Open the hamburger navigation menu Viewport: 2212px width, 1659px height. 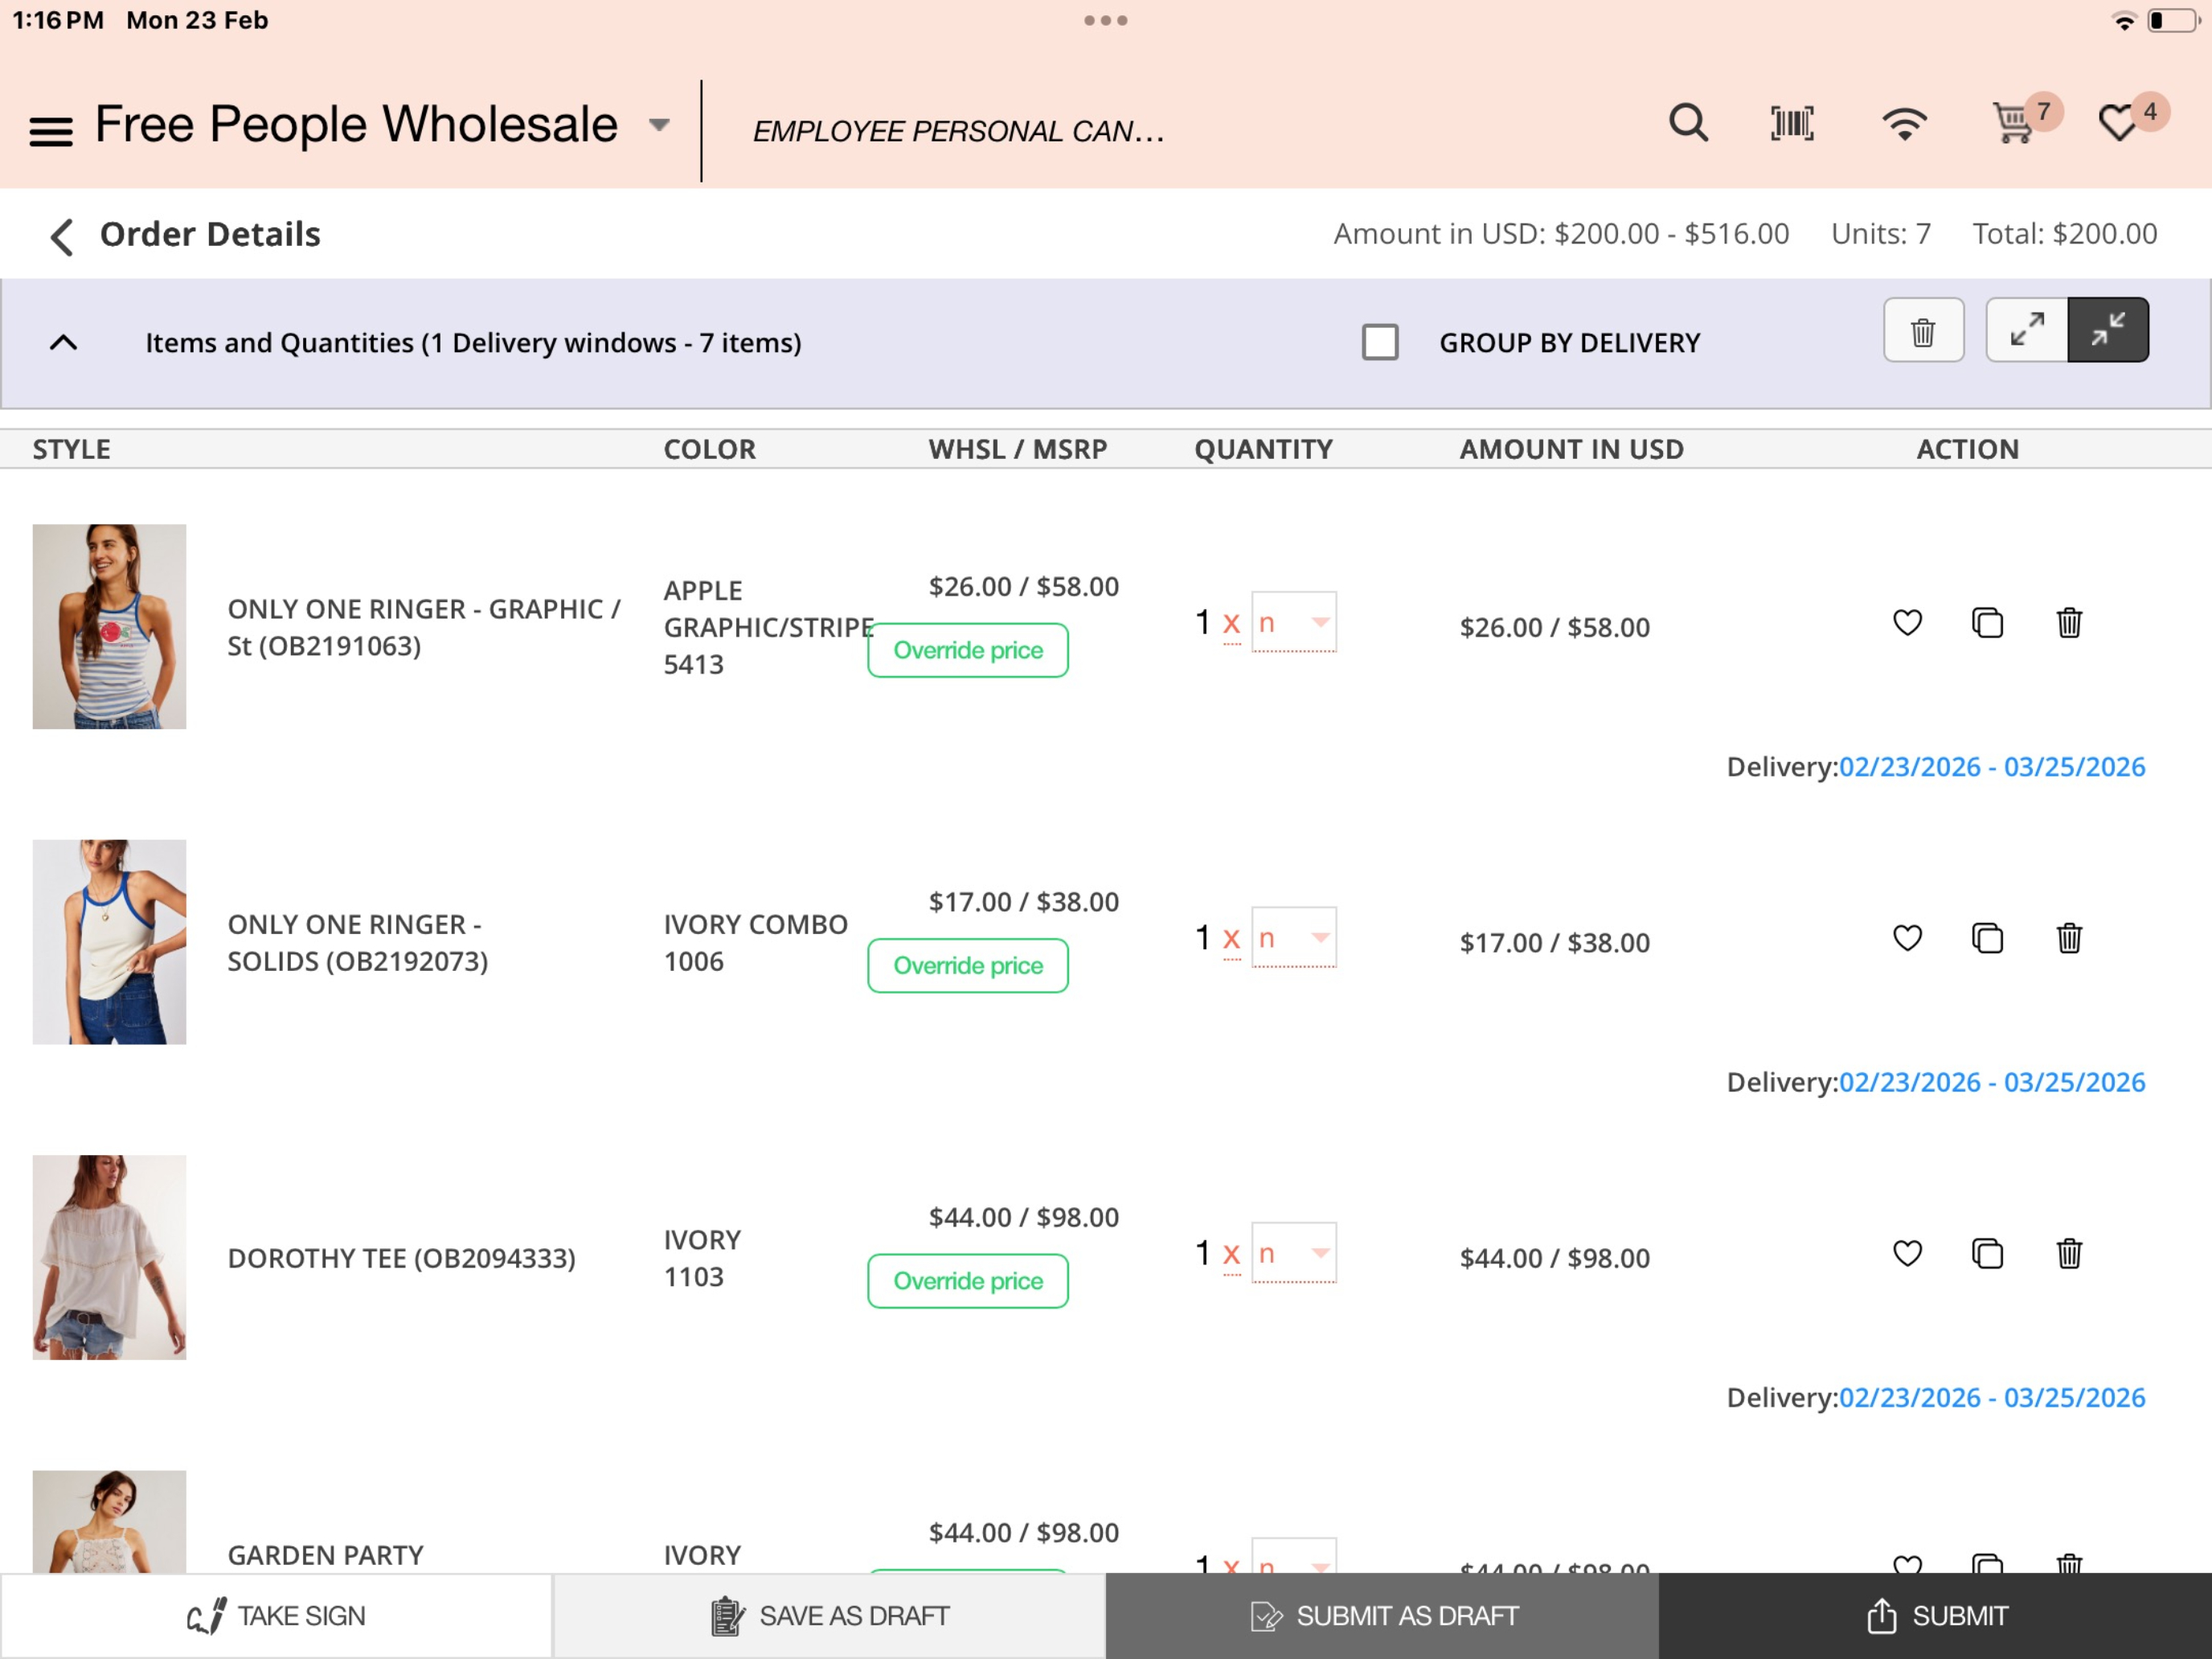pyautogui.click(x=51, y=130)
